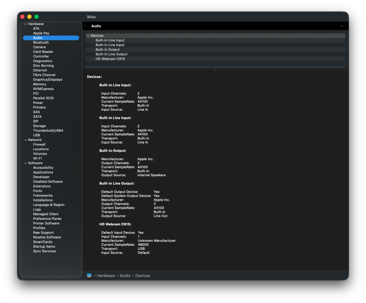Select Audio in the sidebar
Viewport: 366px width, 303px height.
pyautogui.click(x=51, y=38)
